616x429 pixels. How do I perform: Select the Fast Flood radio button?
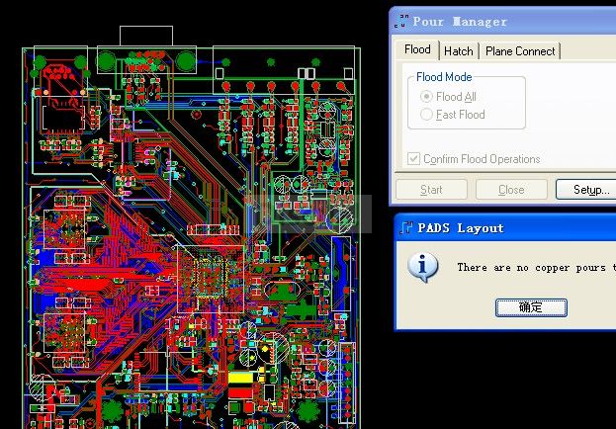click(426, 115)
